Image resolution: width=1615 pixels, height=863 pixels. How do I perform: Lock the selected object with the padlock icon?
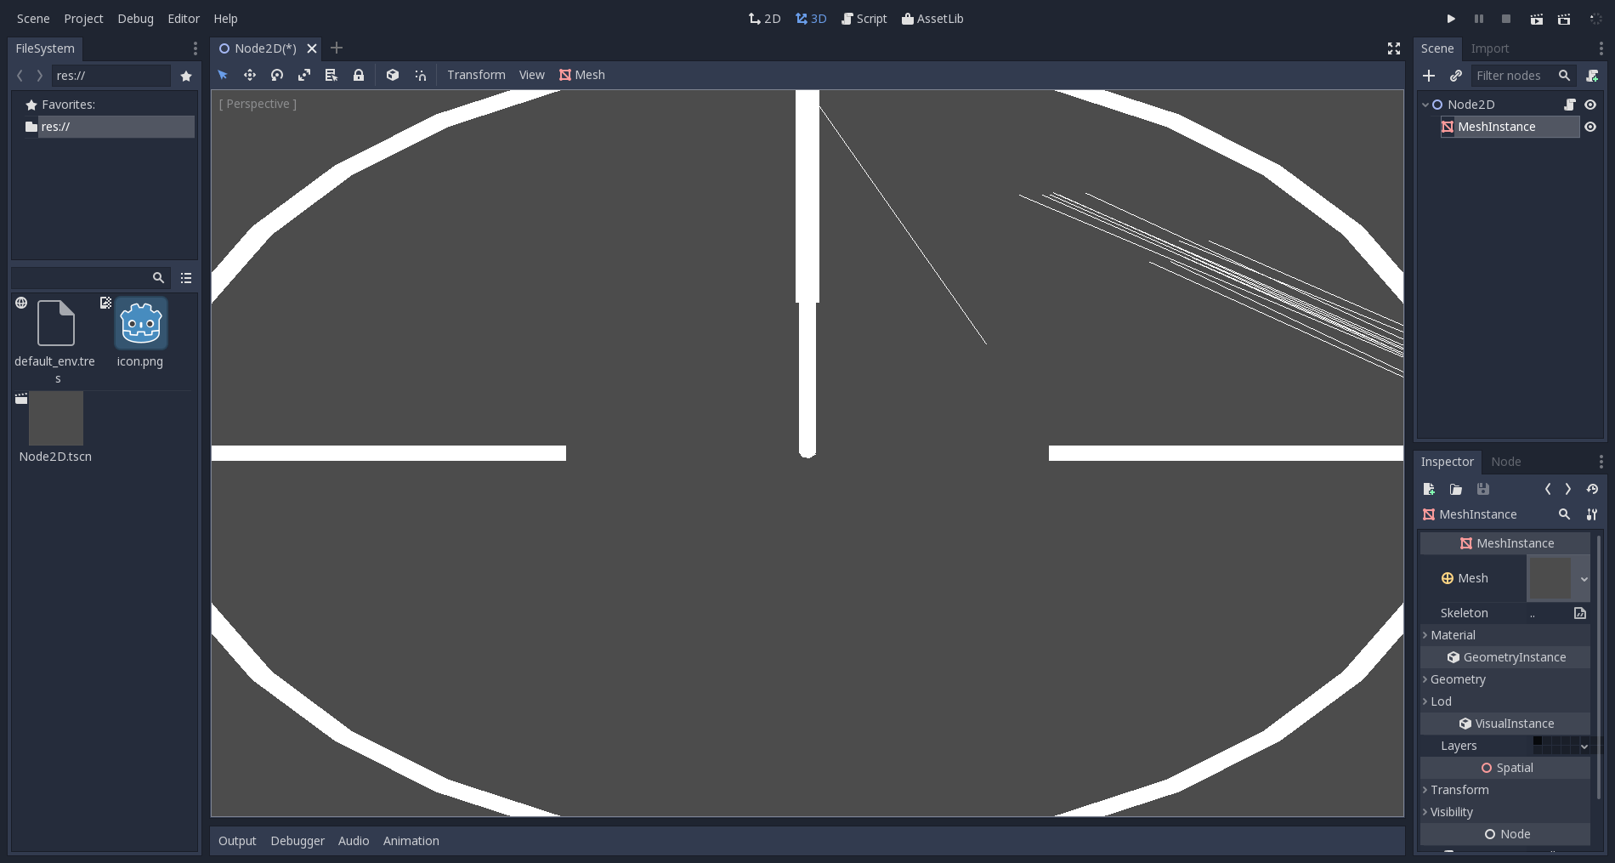[359, 75]
